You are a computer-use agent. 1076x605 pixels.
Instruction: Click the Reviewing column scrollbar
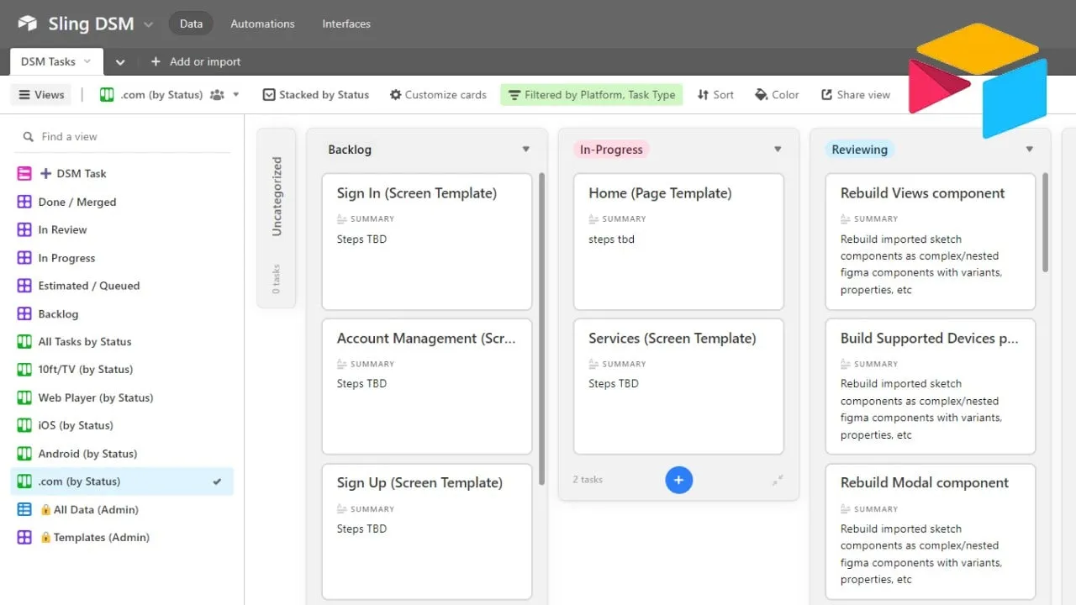(x=1045, y=223)
